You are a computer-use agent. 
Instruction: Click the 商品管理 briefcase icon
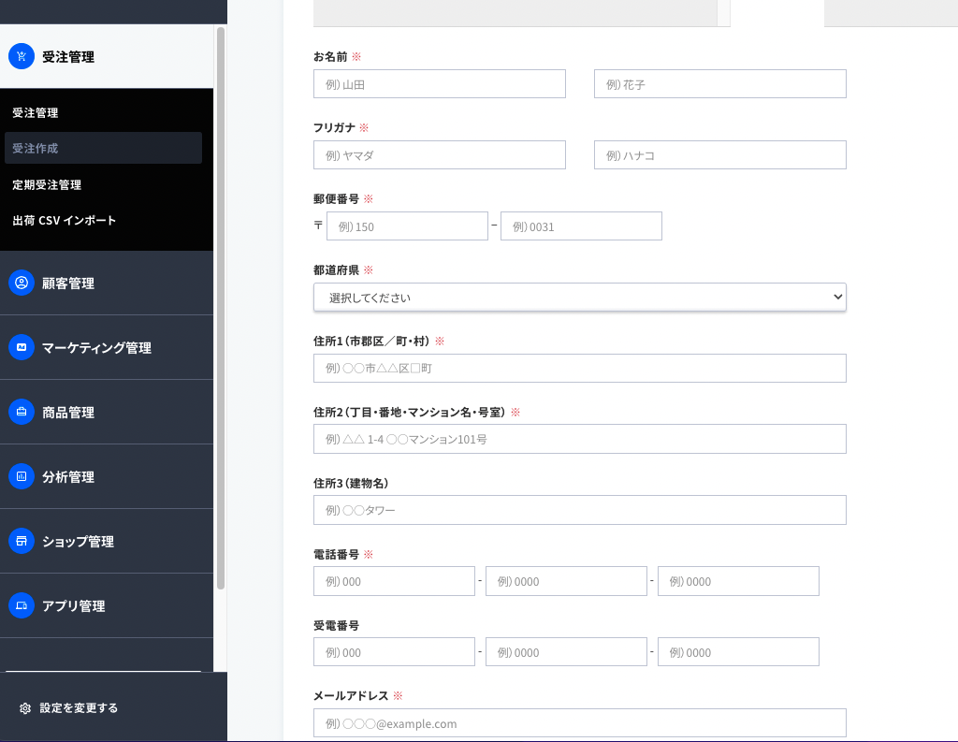coord(21,412)
